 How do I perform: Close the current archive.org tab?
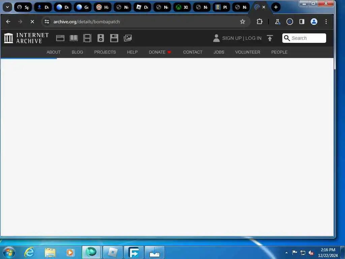coord(264,7)
